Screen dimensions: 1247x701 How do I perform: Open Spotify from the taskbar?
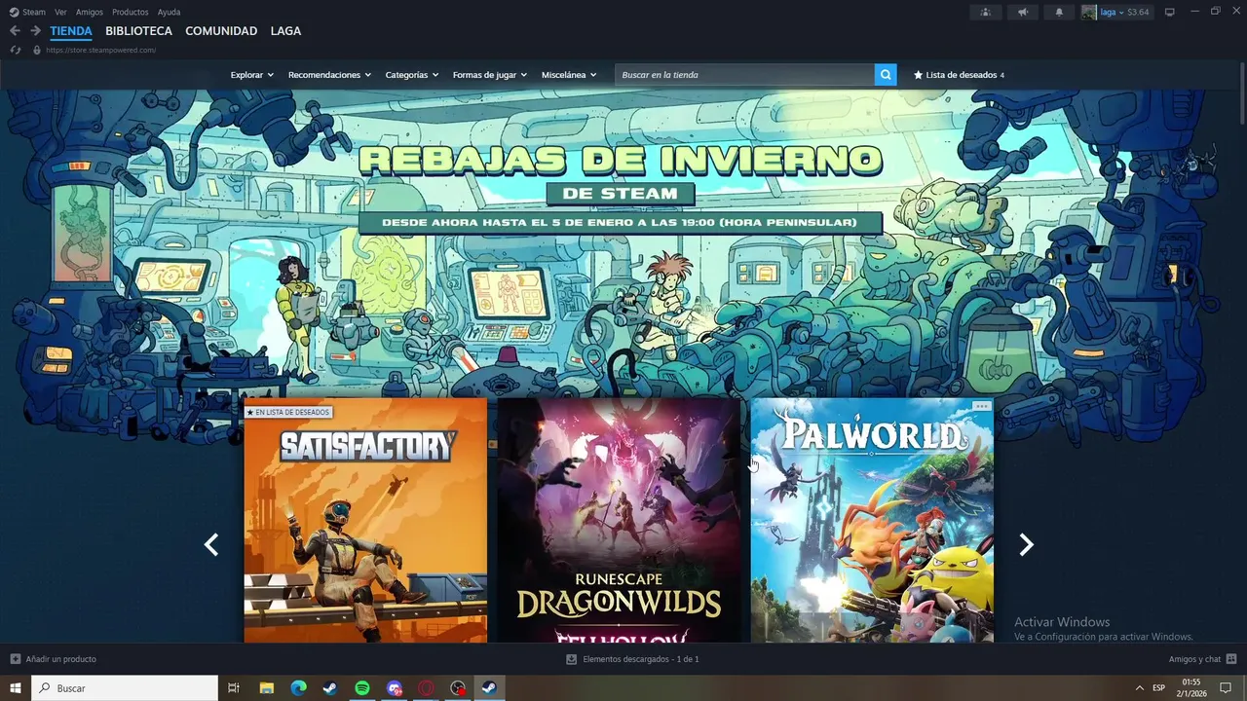362,688
